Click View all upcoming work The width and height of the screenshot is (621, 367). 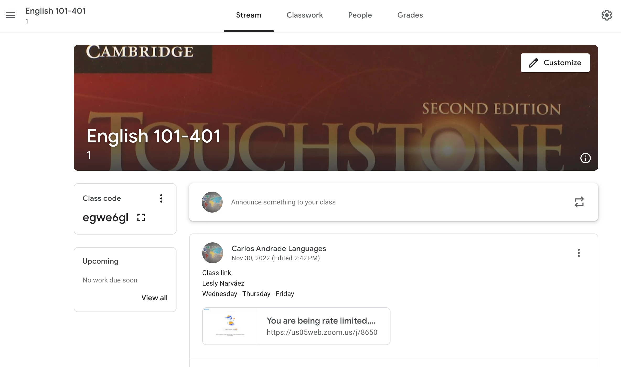click(x=154, y=298)
